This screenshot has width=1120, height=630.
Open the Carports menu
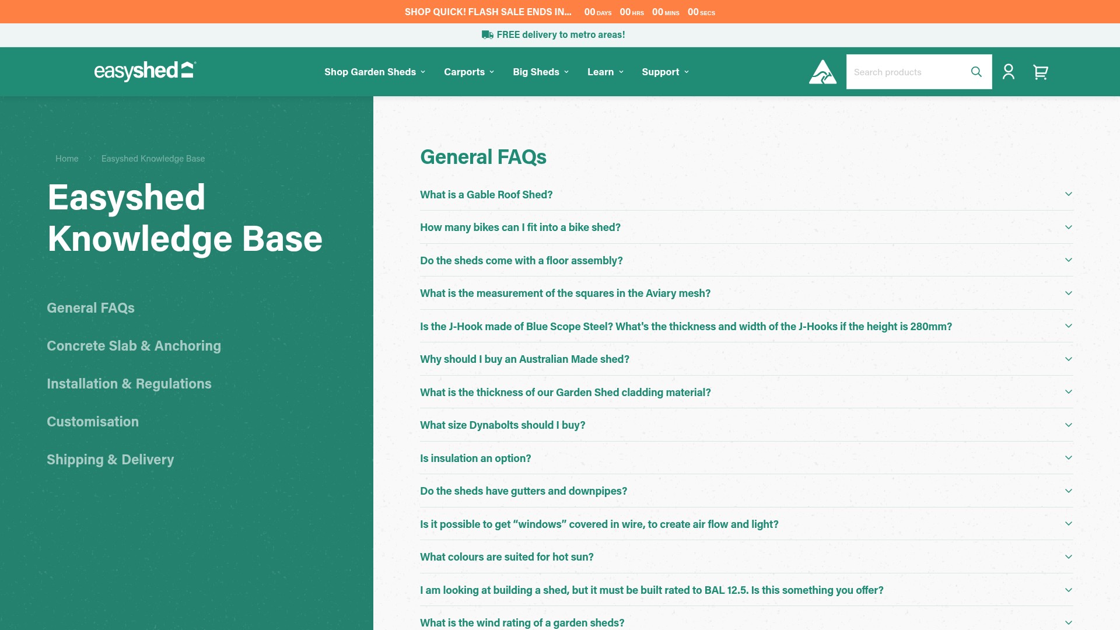pos(469,72)
